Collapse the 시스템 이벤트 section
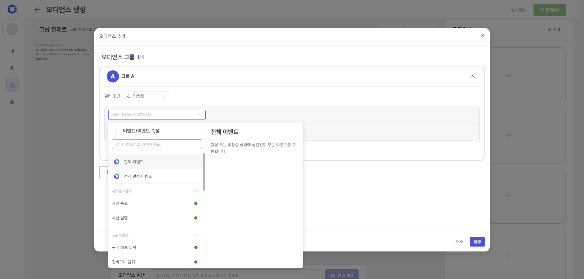This screenshot has width=584, height=279. [196, 191]
